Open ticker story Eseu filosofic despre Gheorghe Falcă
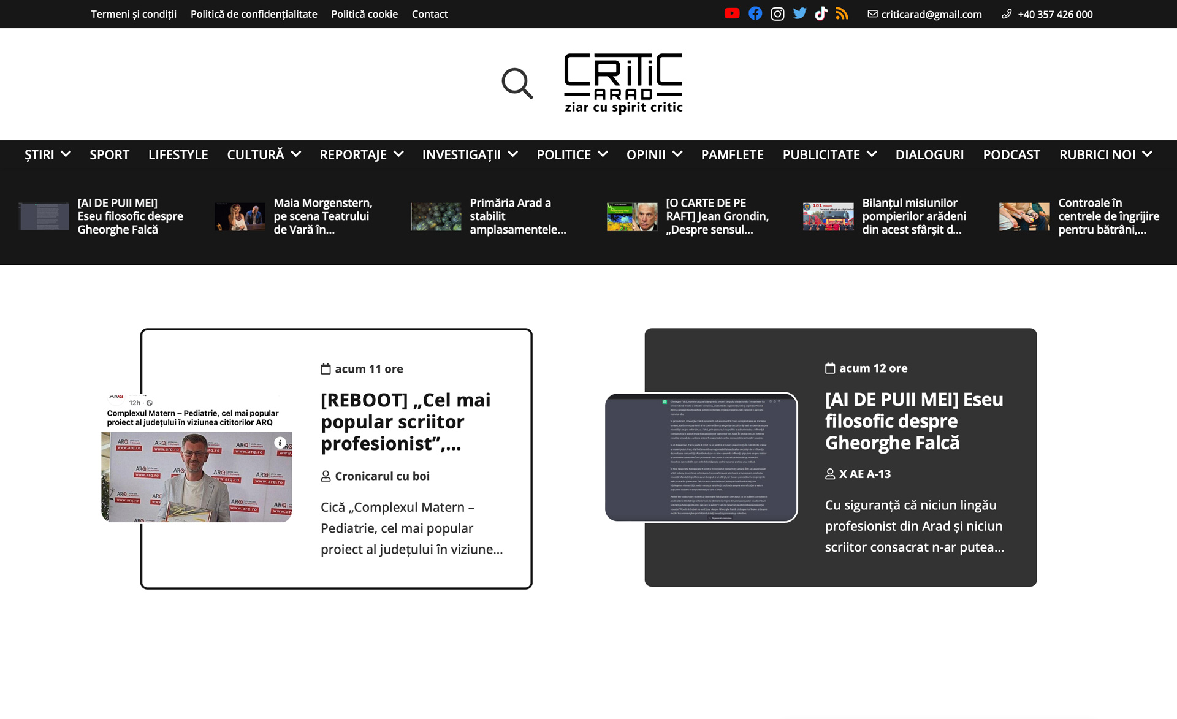1177x719 pixels. [x=131, y=216]
